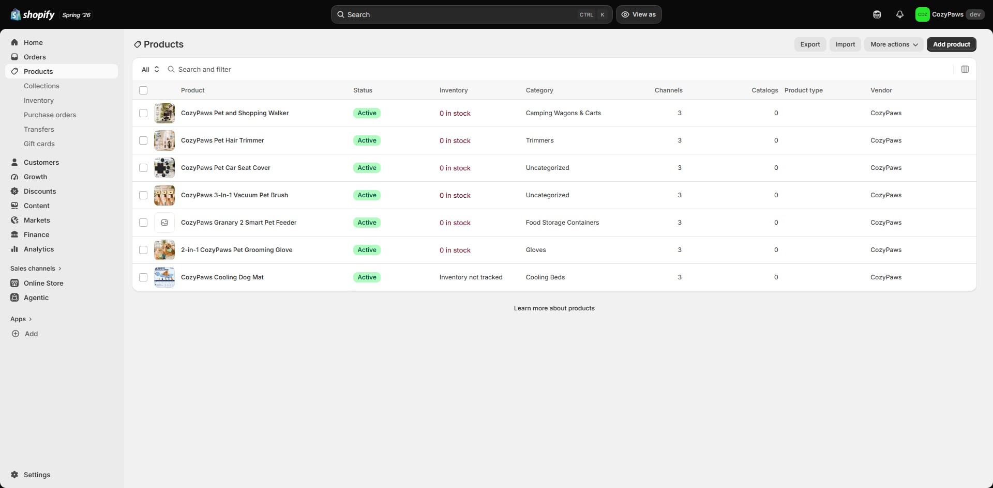Click the Settings gear icon
Screen dimensions: 993x488
click(x=14, y=475)
